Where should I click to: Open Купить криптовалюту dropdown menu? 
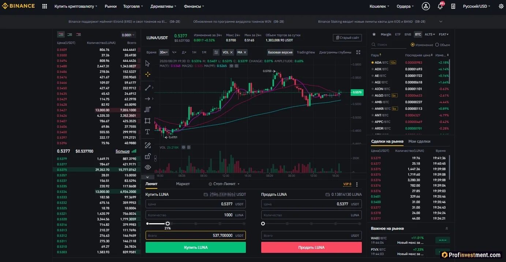[76, 6]
